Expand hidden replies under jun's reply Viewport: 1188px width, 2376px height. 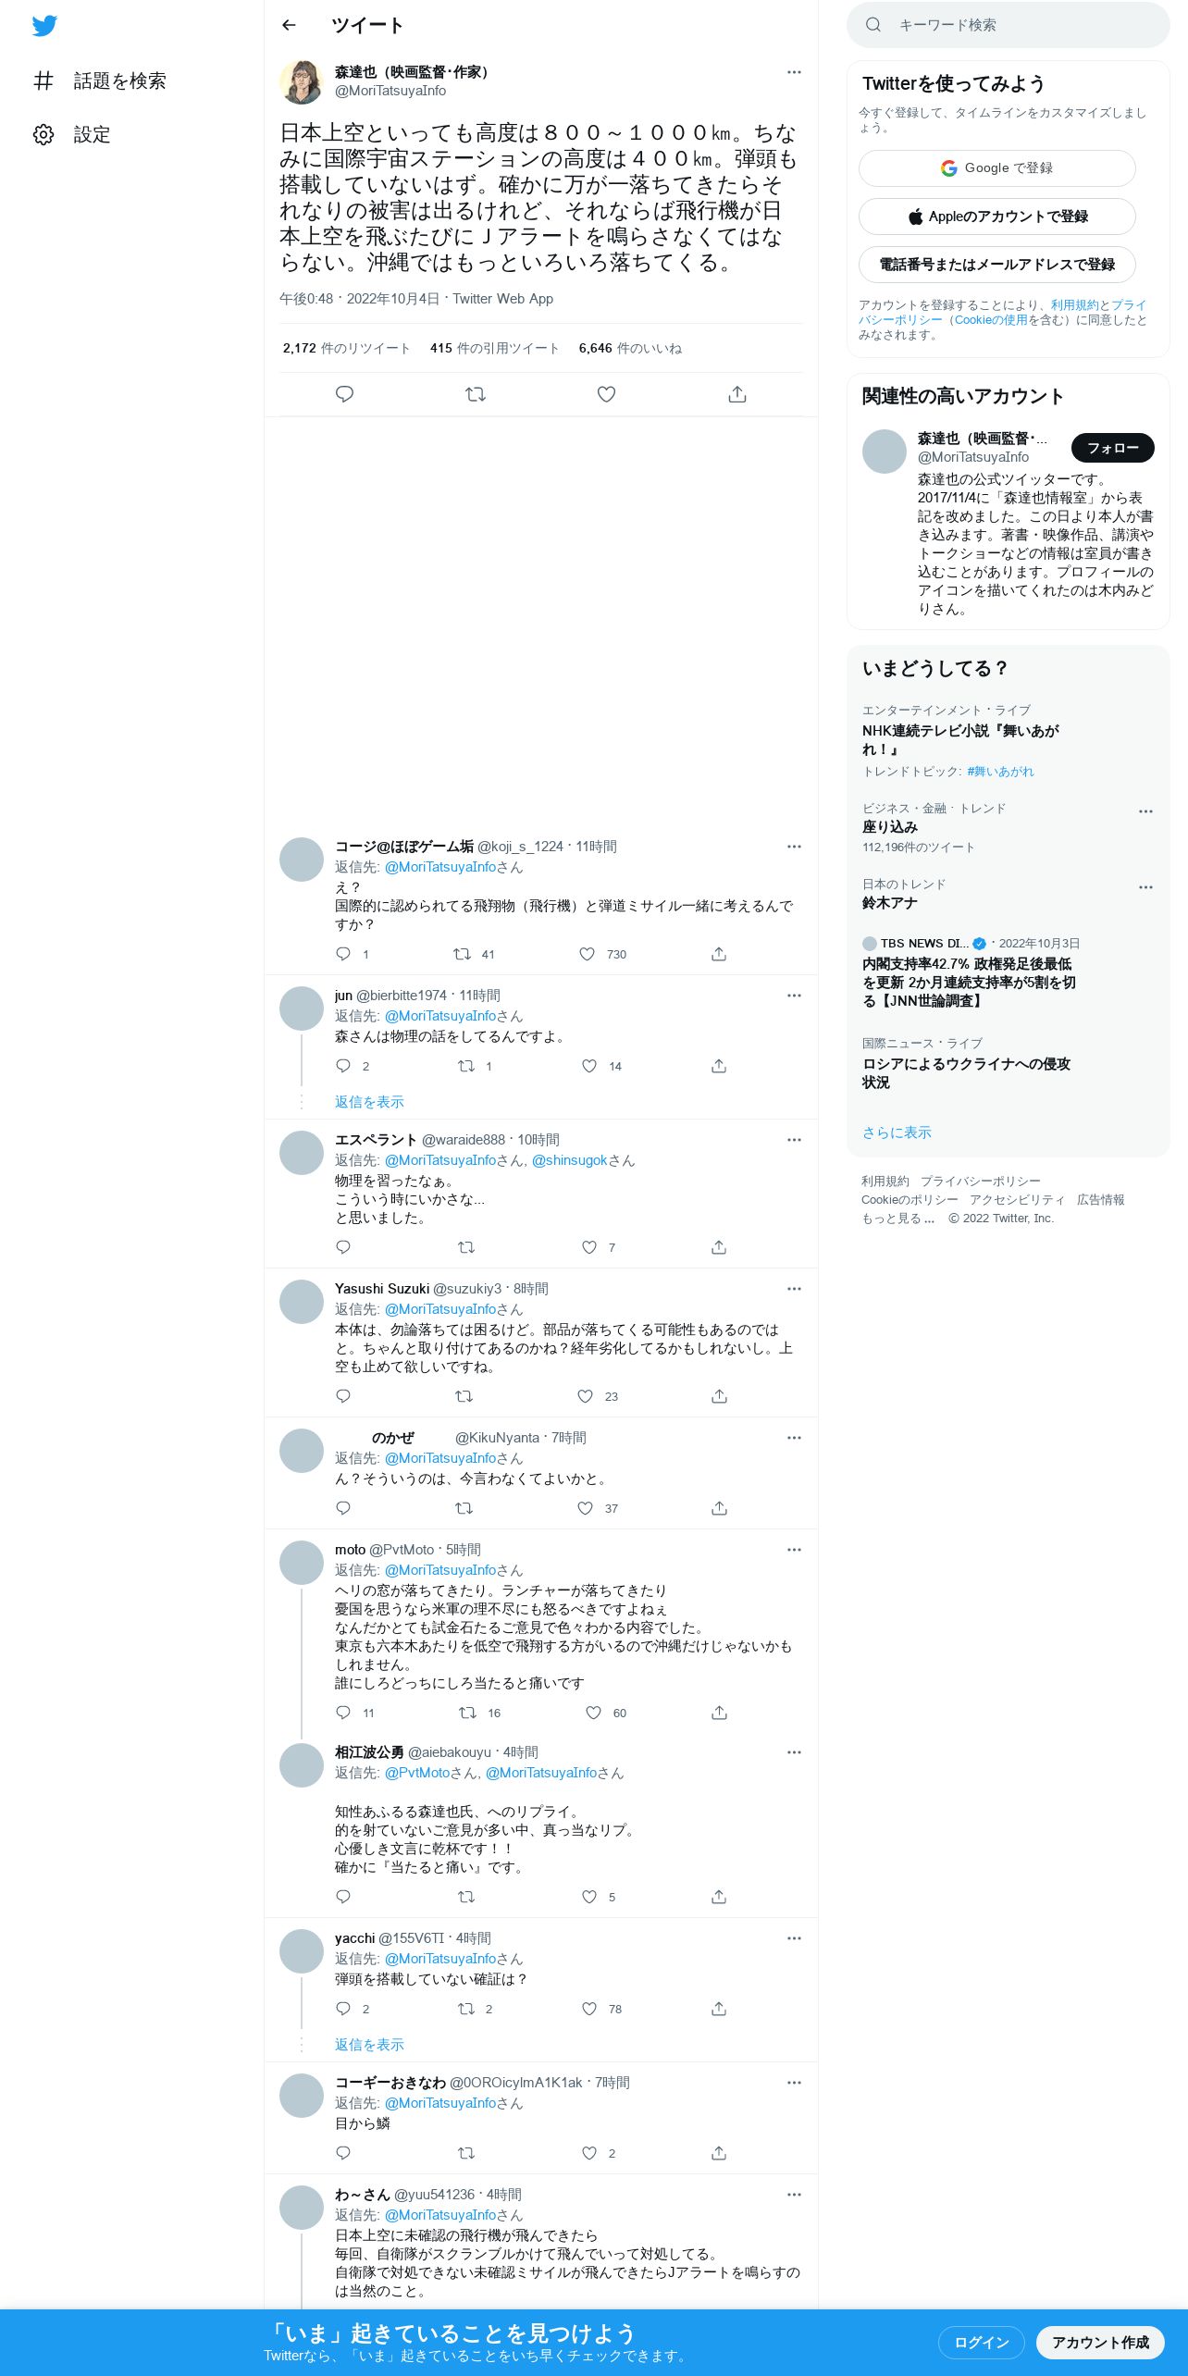click(x=369, y=1102)
